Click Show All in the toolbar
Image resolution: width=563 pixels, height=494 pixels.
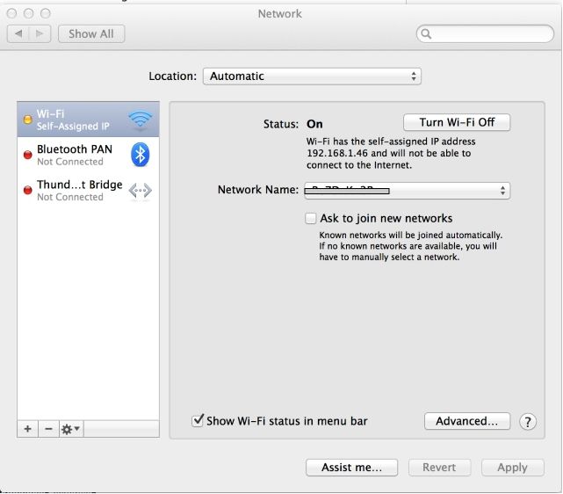pos(91,34)
